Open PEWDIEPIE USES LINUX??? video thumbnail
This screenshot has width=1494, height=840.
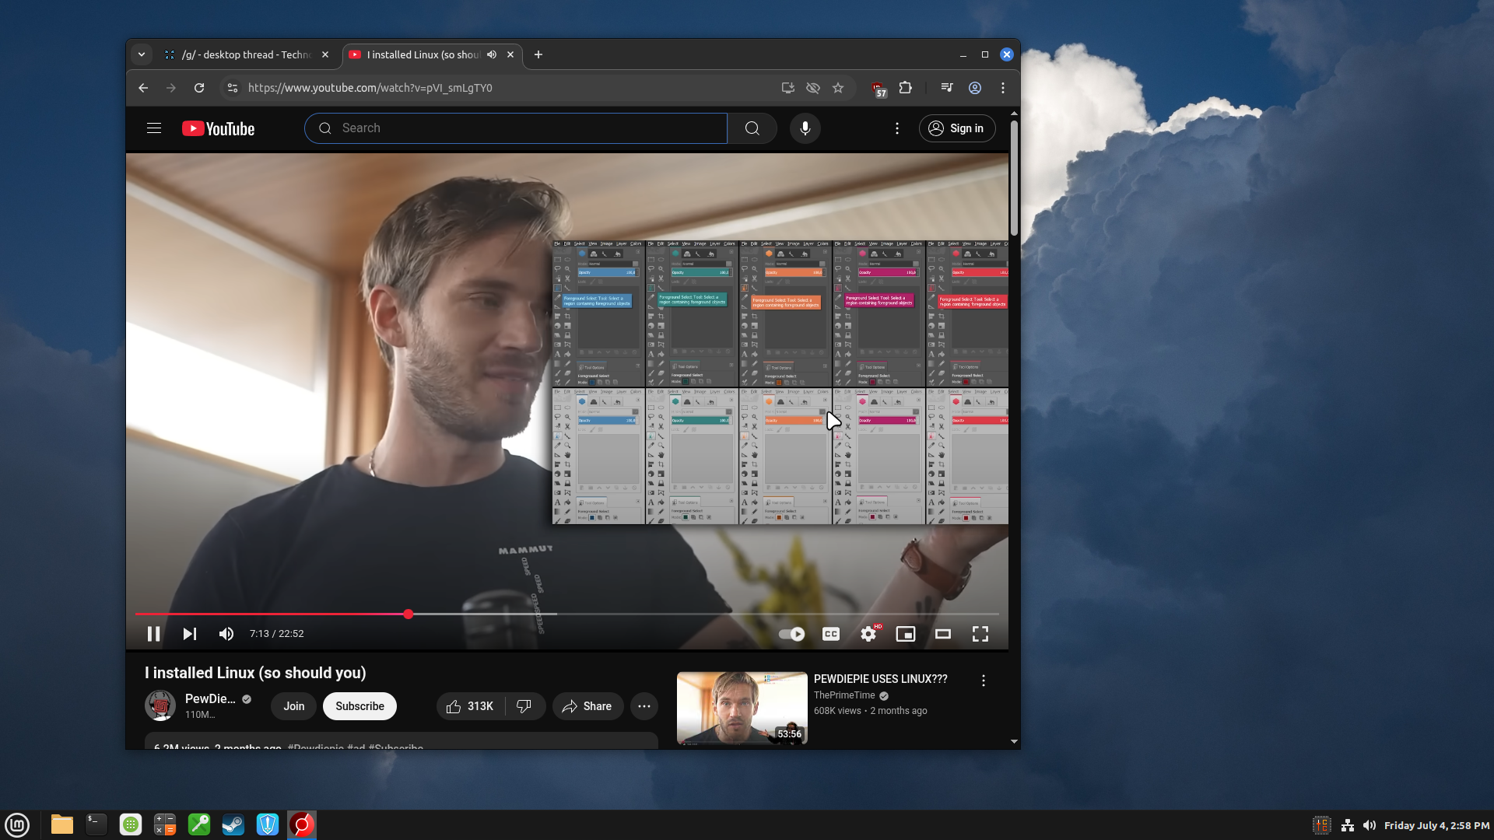742,708
